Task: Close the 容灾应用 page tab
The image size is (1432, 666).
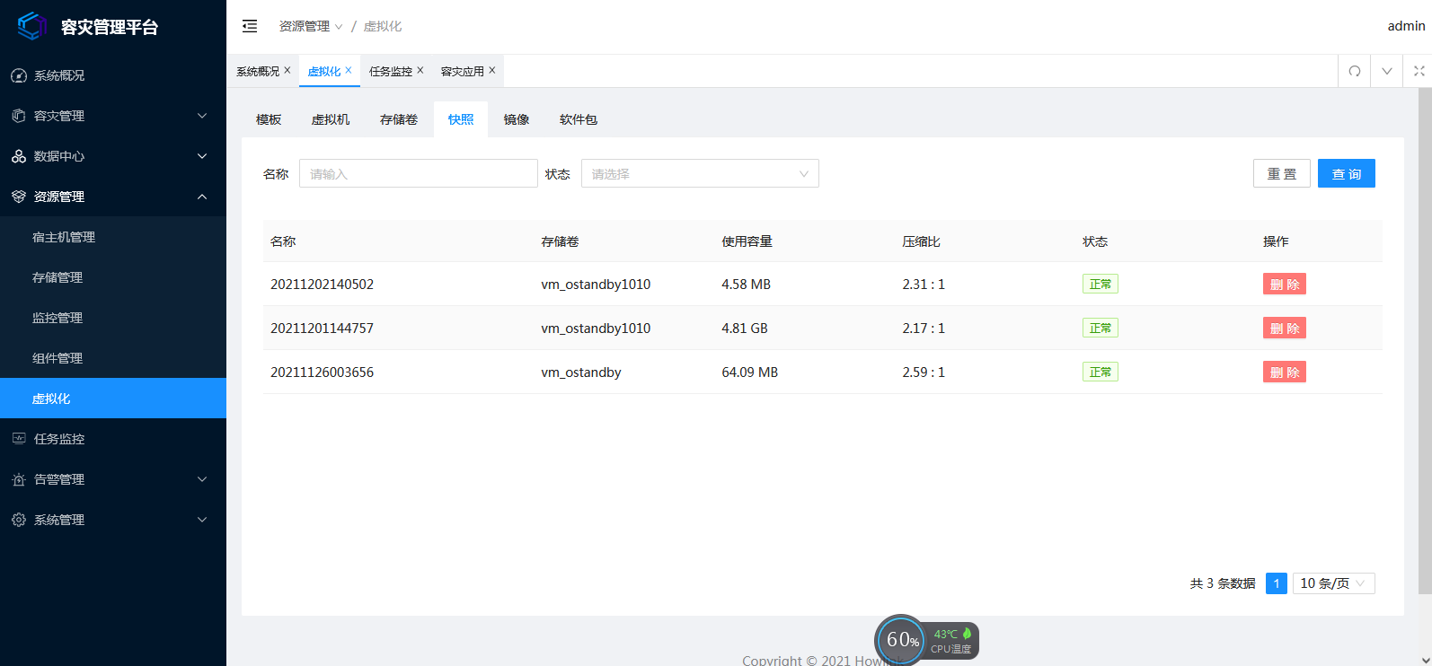Action: [x=492, y=70]
